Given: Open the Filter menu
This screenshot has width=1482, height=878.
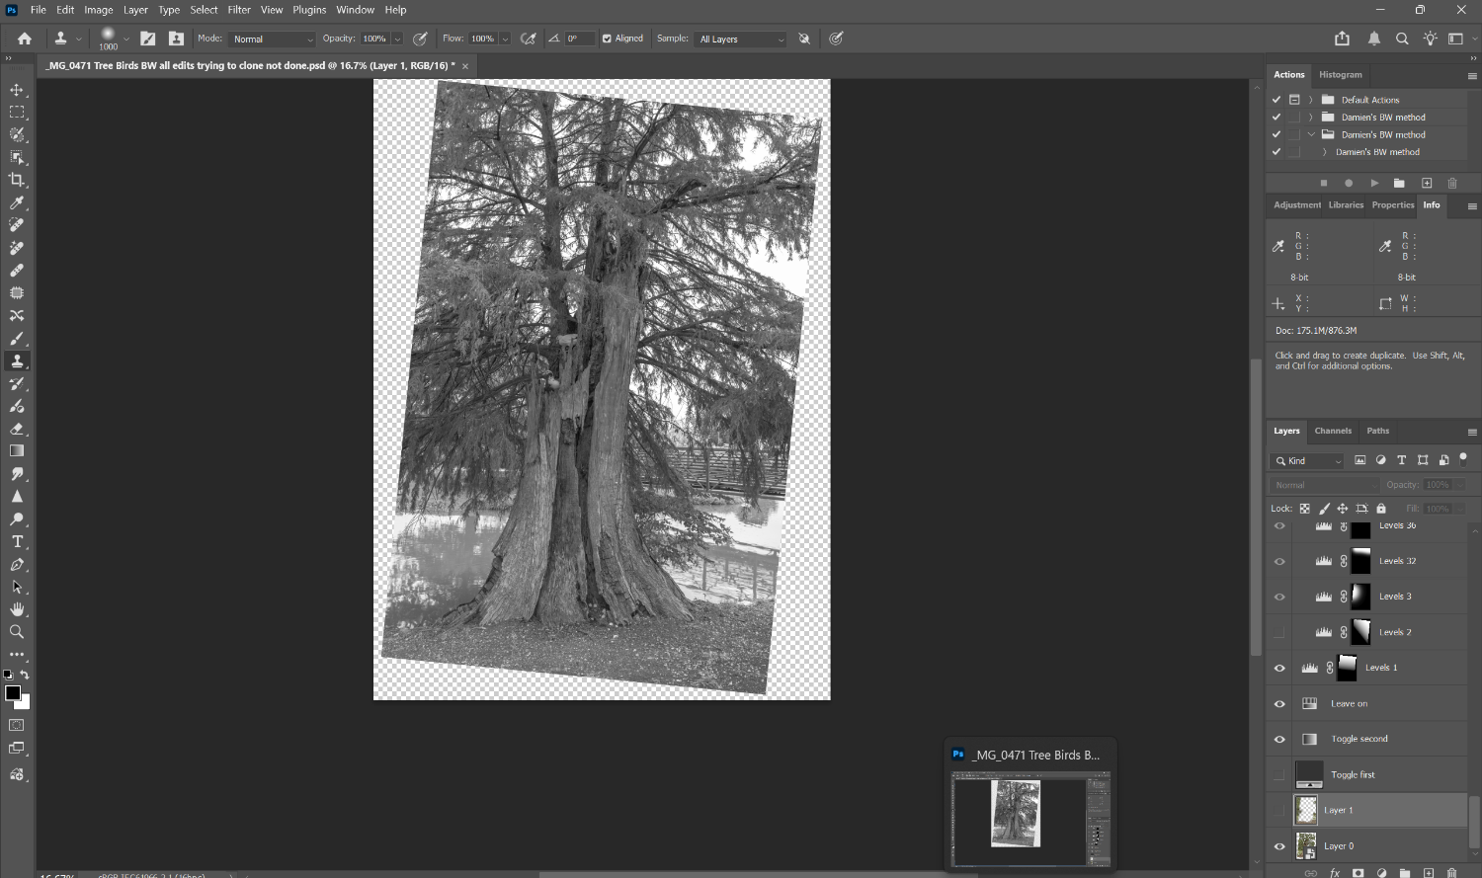Looking at the screenshot, I should click(x=239, y=10).
